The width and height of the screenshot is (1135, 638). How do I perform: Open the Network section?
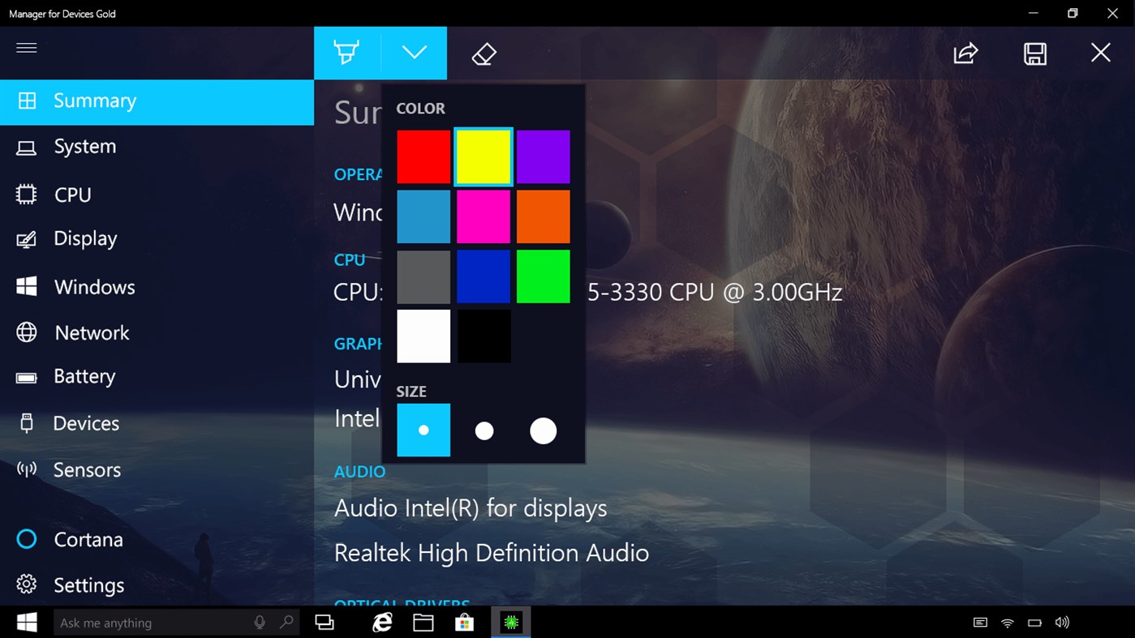[92, 332]
